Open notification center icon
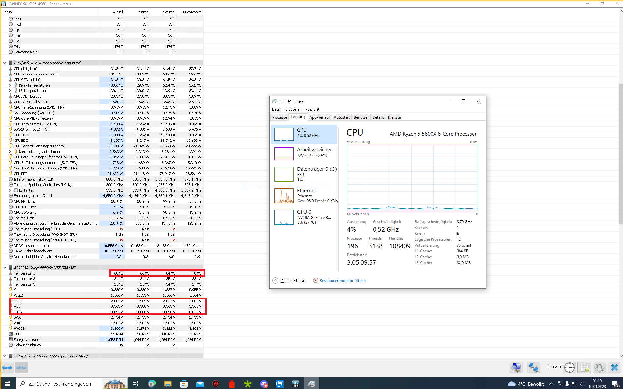 point(615,384)
